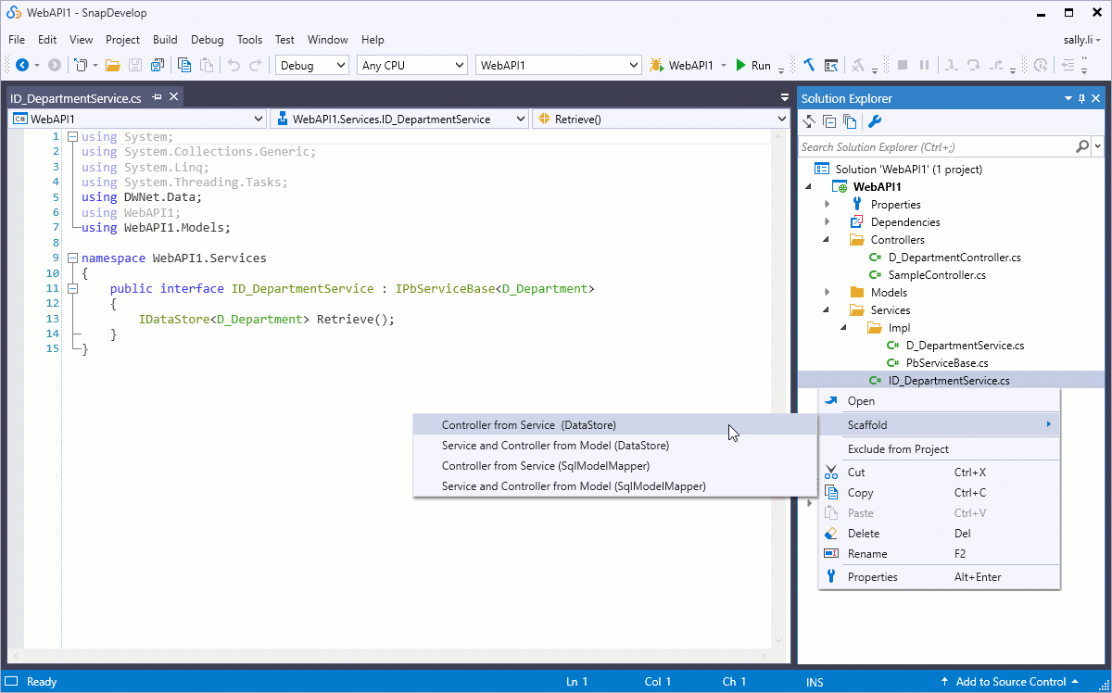Open the Window menu
1112x693 pixels.
pyautogui.click(x=328, y=40)
